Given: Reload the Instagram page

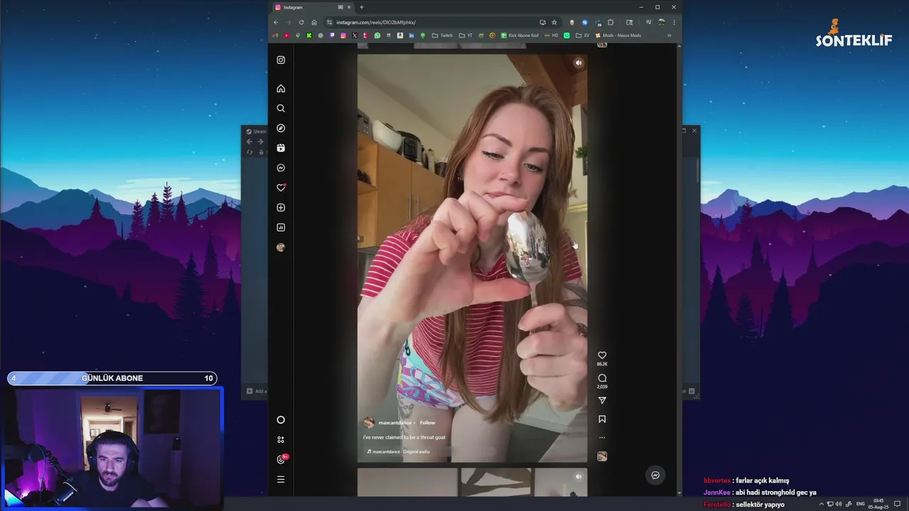Looking at the screenshot, I should 301,22.
